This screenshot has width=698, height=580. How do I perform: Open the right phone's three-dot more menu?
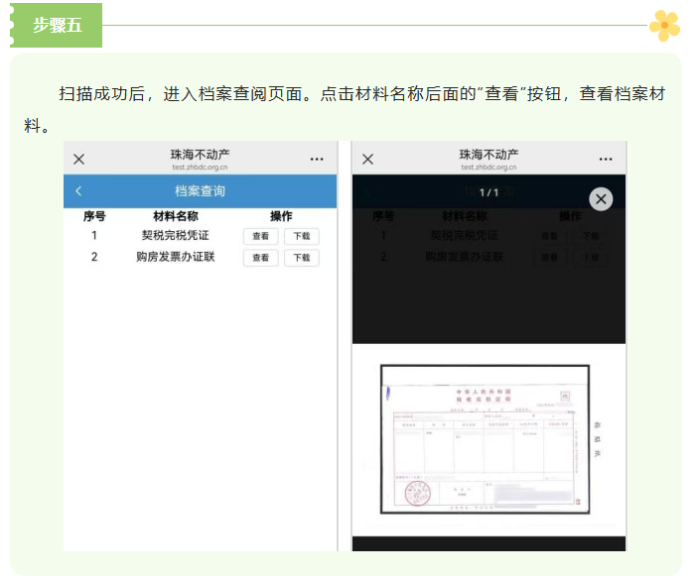pyautogui.click(x=606, y=159)
